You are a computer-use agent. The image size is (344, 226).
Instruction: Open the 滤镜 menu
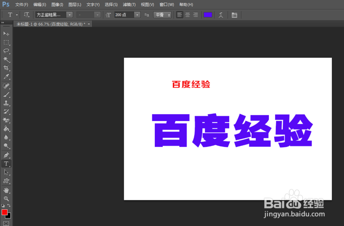tap(129, 4)
